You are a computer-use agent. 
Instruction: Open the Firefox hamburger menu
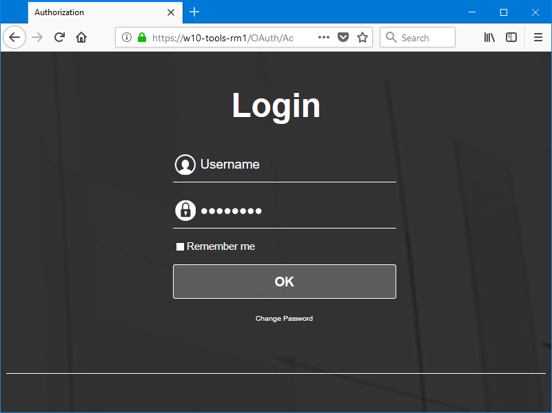click(x=538, y=38)
